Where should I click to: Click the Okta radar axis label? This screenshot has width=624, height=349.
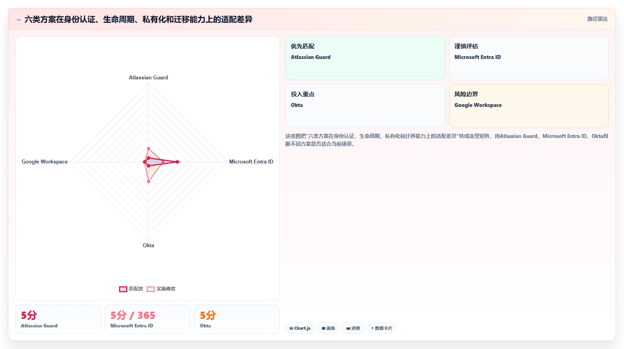[x=149, y=245]
